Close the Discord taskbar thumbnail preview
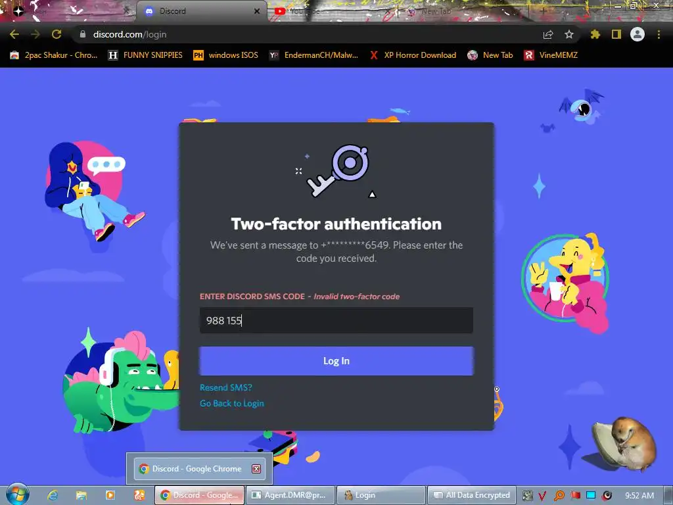The height and width of the screenshot is (505, 673). pyautogui.click(x=256, y=468)
